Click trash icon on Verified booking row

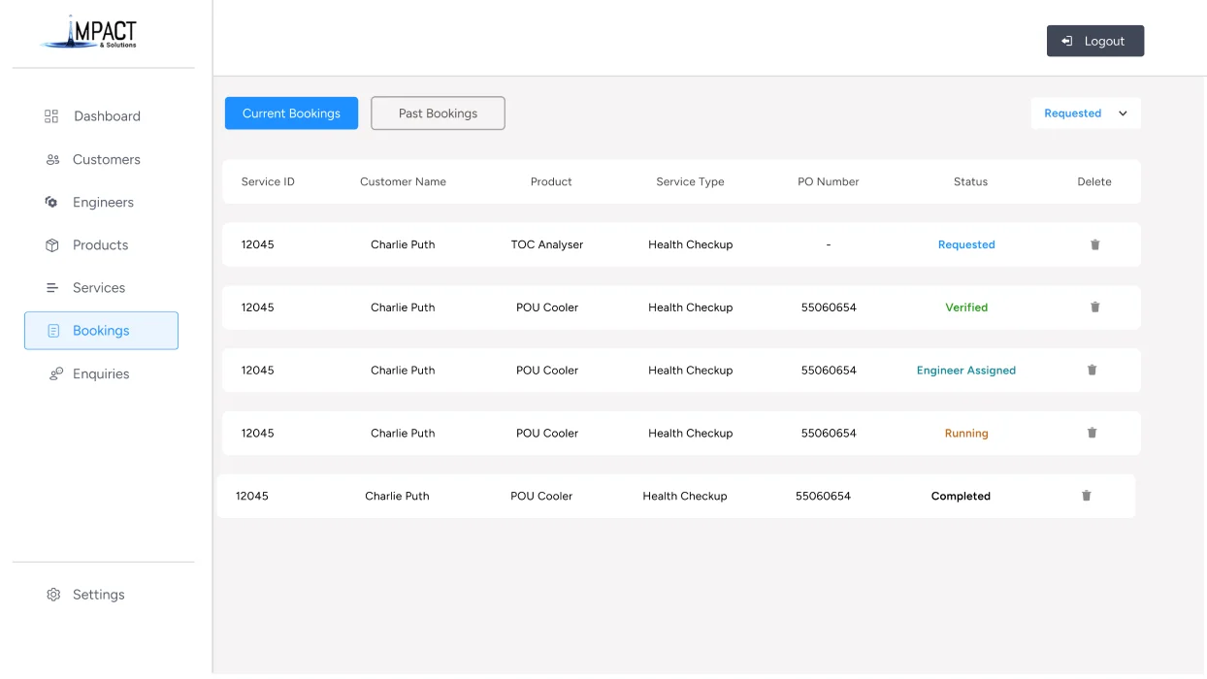[x=1094, y=307]
